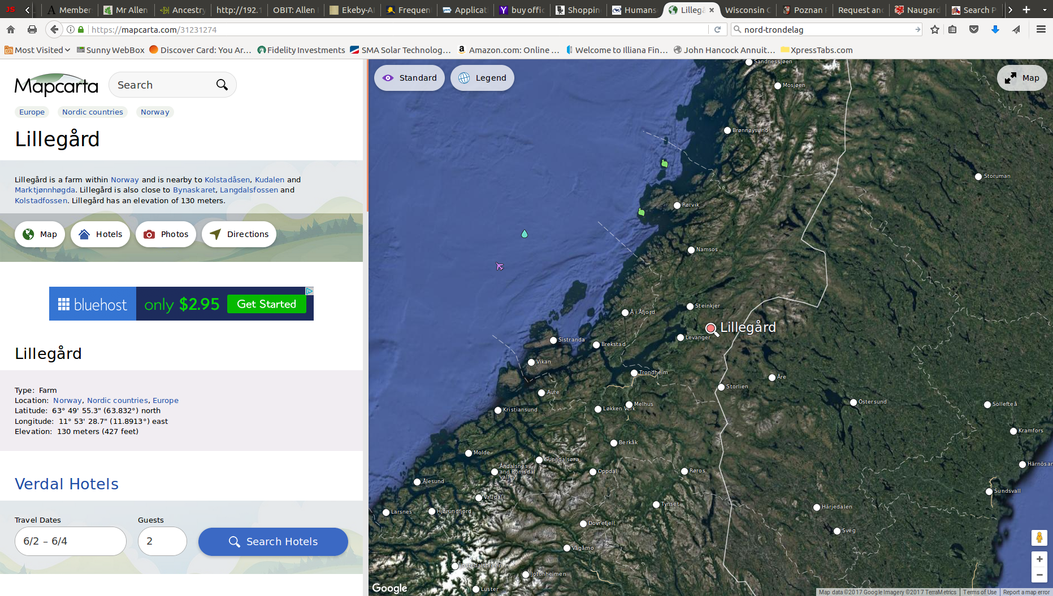Image resolution: width=1053 pixels, height=596 pixels.
Task: Open the bookmarks list icon
Action: coord(953,29)
